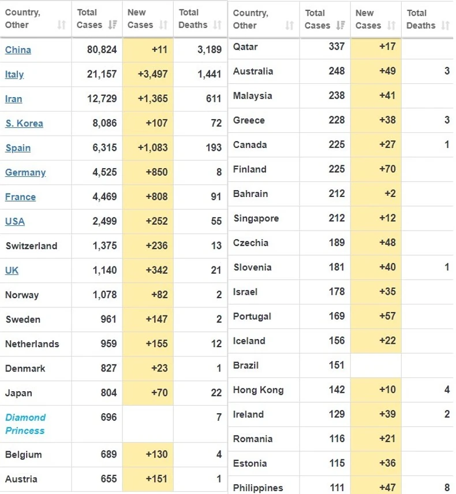This screenshot has width=456, height=494.
Task: Open the S. Korea link
Action: pos(24,123)
